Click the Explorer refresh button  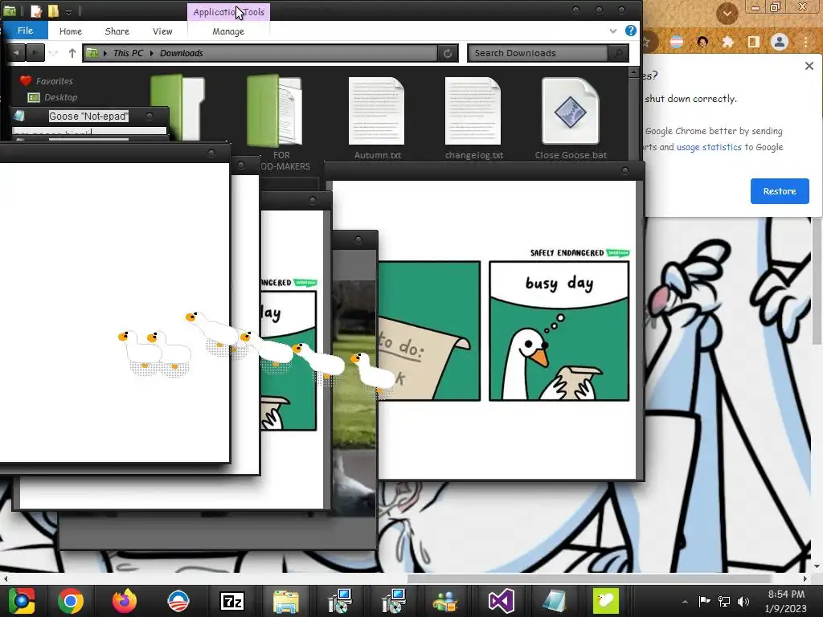(448, 53)
